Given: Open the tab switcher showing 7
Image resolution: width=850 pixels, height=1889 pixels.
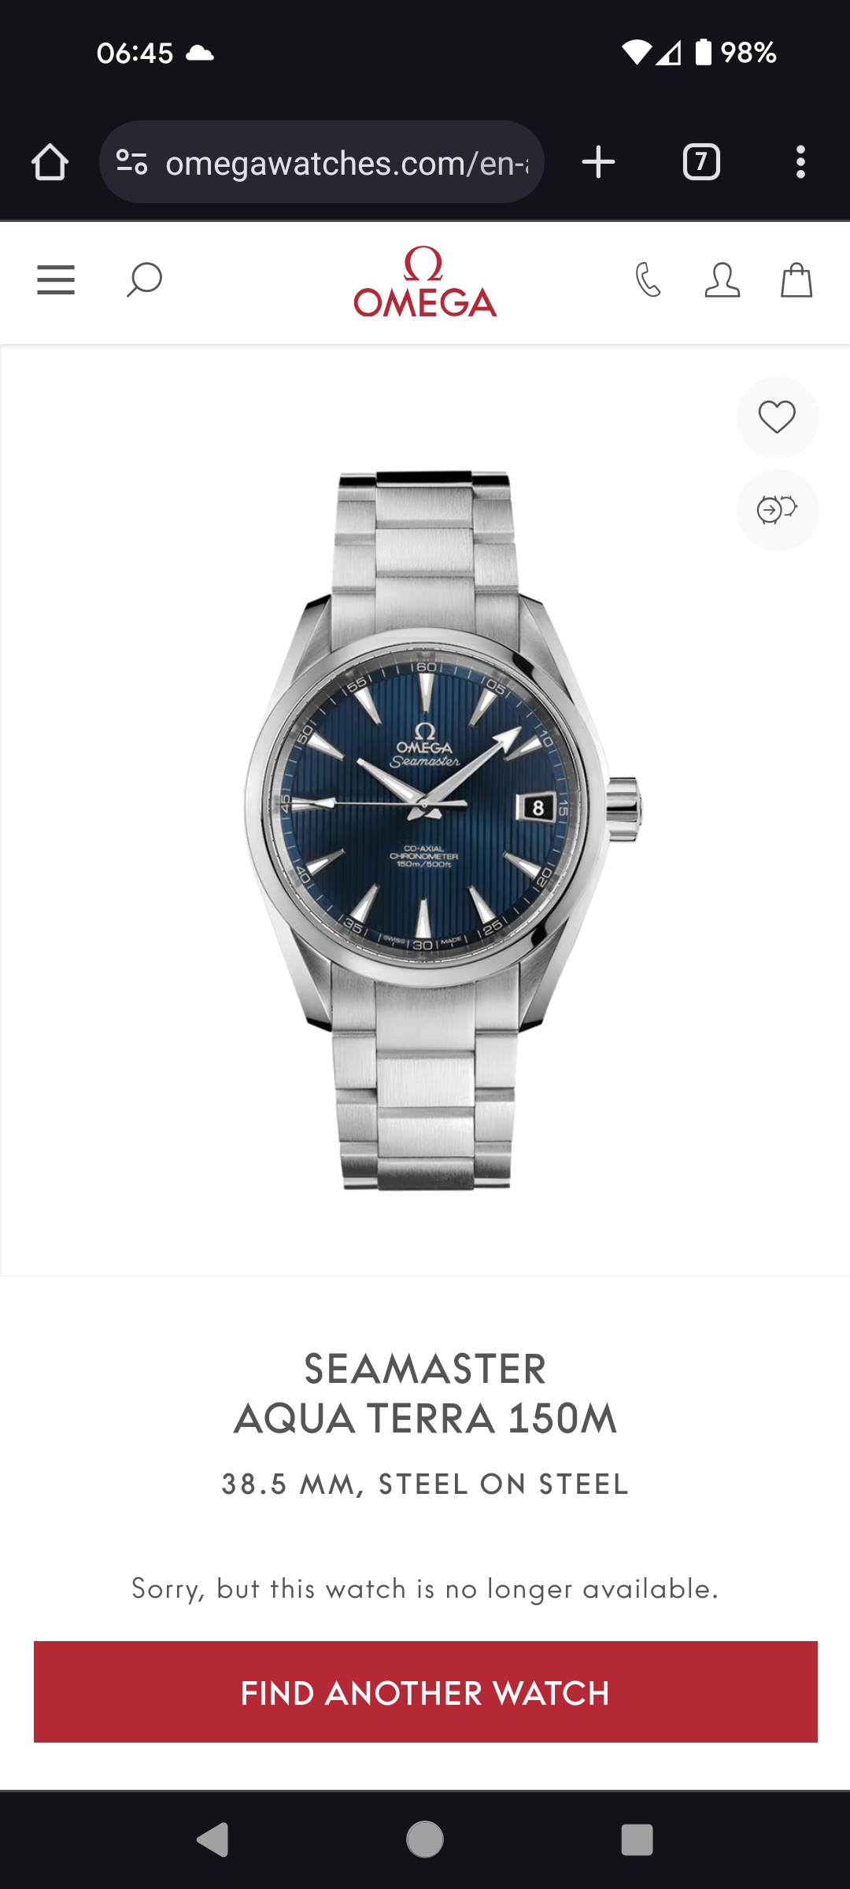Looking at the screenshot, I should 701,162.
